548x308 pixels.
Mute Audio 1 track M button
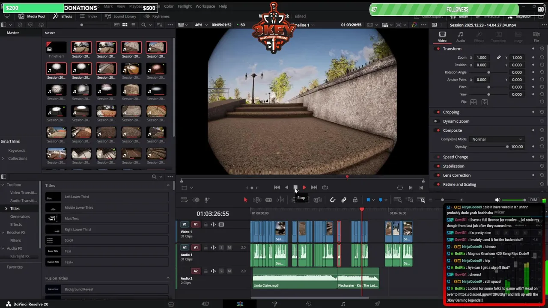(229, 248)
